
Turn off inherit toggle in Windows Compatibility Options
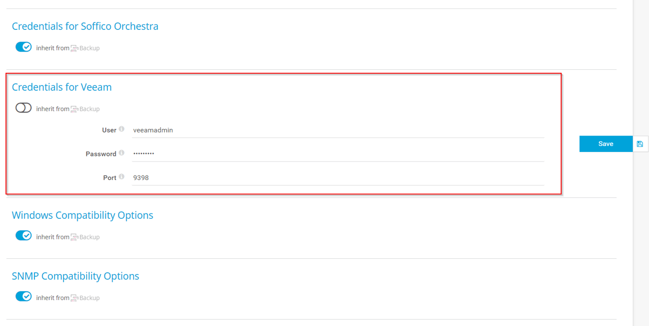[x=23, y=235]
